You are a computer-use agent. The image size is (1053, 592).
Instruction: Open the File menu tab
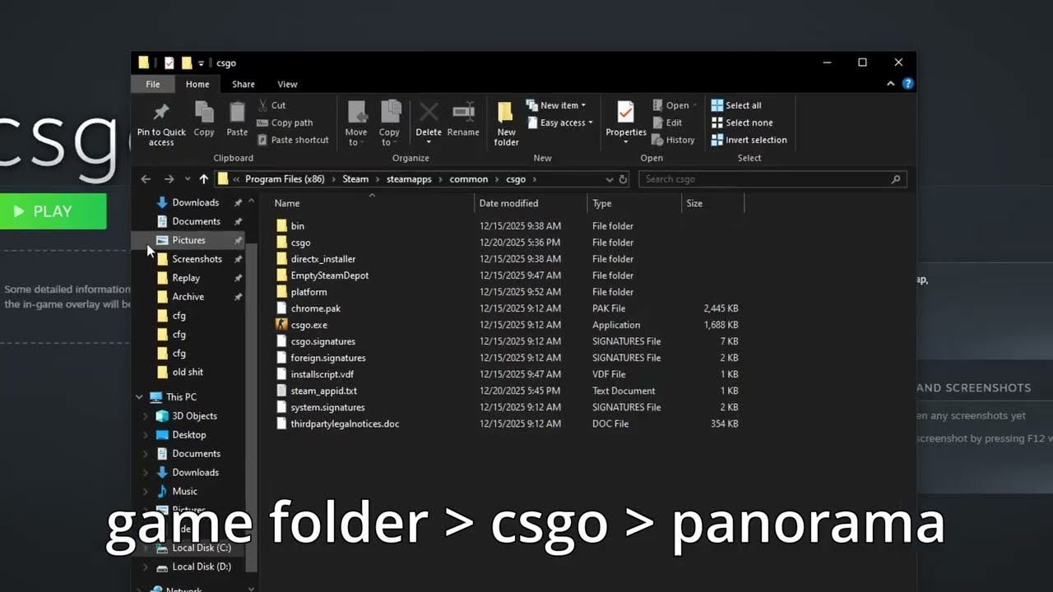[153, 84]
